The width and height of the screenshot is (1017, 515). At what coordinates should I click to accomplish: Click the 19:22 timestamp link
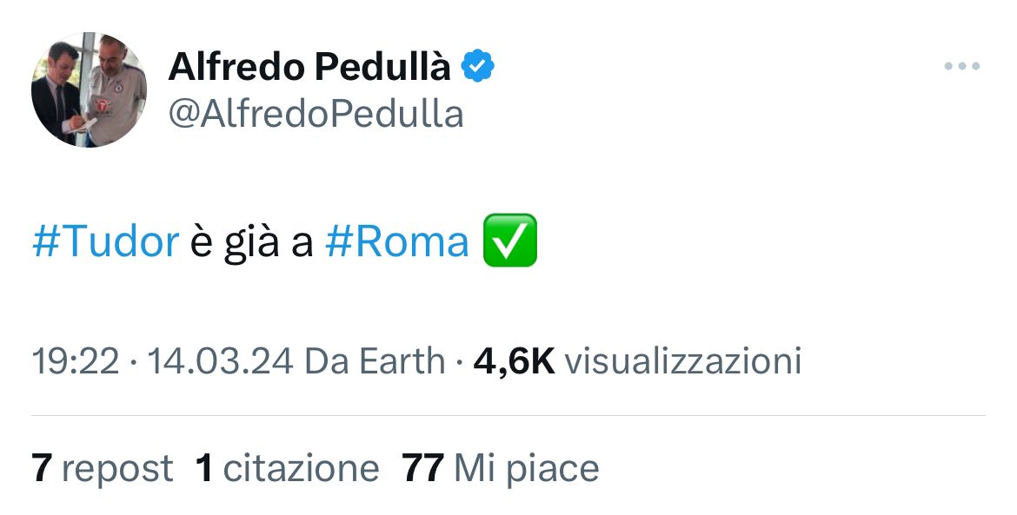click(x=74, y=360)
